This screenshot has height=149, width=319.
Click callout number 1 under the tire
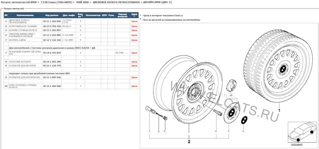279,111
